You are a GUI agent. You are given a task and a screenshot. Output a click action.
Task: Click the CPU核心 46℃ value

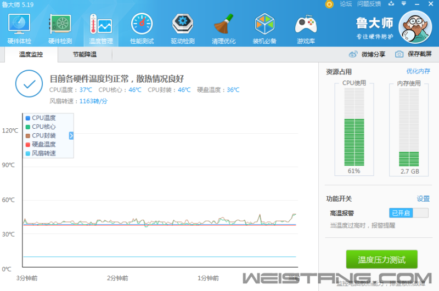135,90
